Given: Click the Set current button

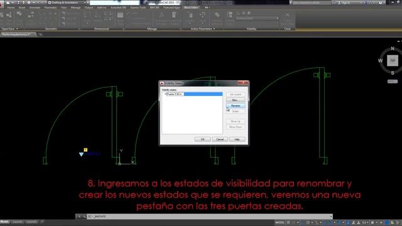Looking at the screenshot, I should [x=236, y=94].
